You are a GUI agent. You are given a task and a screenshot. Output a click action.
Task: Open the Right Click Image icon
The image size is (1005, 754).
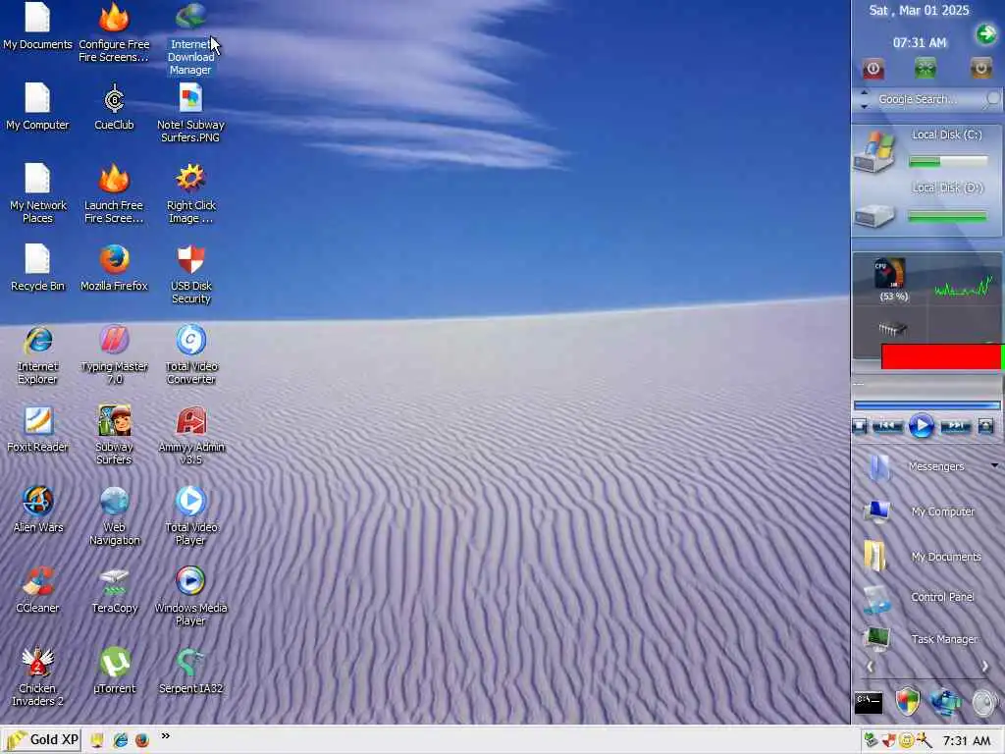point(190,193)
